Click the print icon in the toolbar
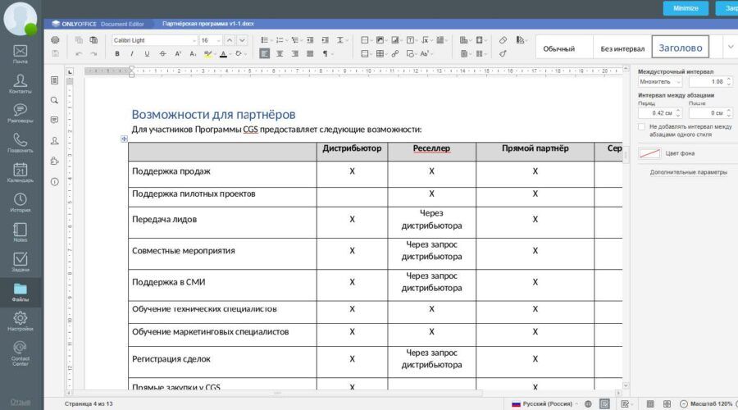 (x=55, y=39)
